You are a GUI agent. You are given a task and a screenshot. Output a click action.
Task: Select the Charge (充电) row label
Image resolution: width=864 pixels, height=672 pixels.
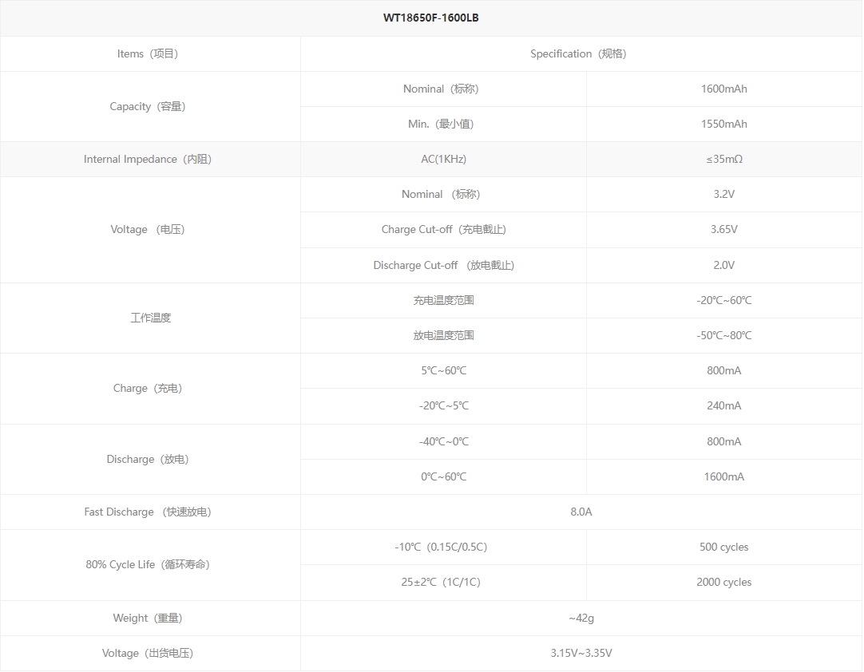148,389
